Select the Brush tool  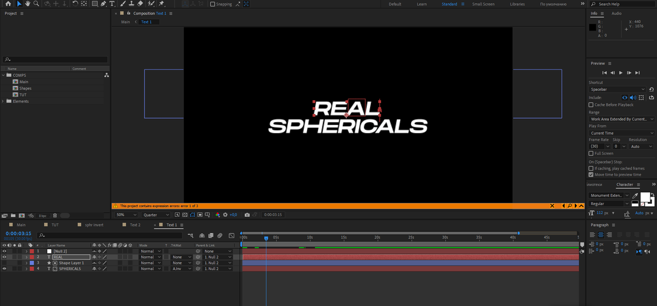point(123,4)
